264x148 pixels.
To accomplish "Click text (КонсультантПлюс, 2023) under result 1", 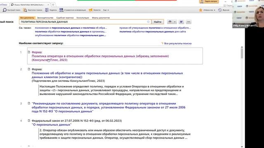I will (49, 60).
